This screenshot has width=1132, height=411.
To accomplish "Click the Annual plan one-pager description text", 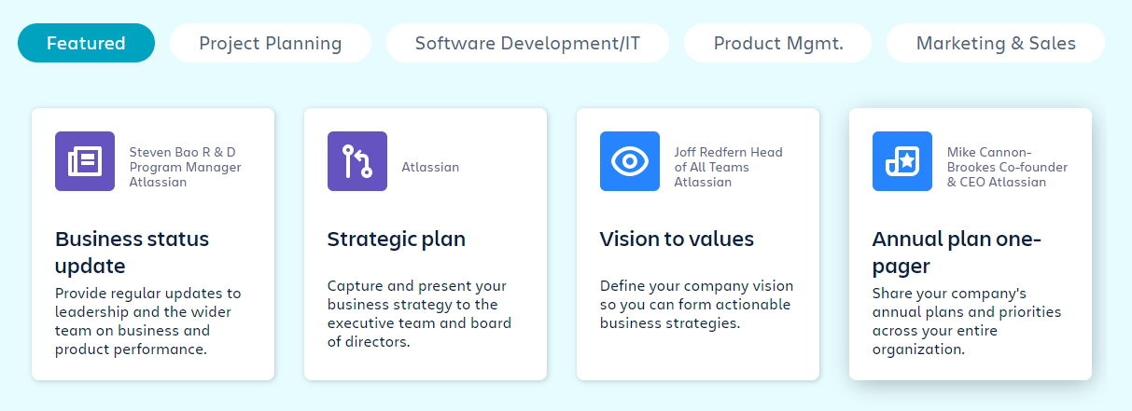I will [966, 322].
